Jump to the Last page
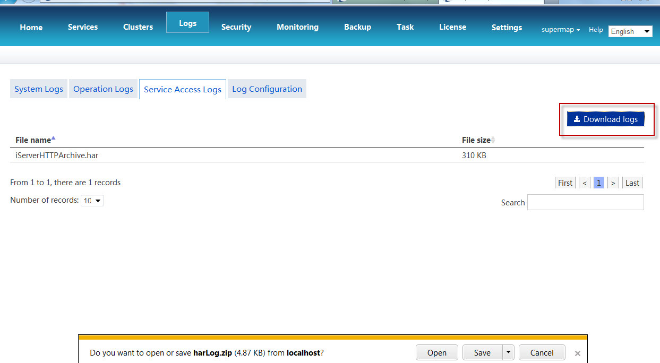This screenshot has height=363, width=660. coord(632,183)
